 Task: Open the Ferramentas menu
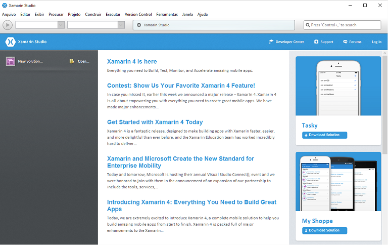pyautogui.click(x=167, y=14)
